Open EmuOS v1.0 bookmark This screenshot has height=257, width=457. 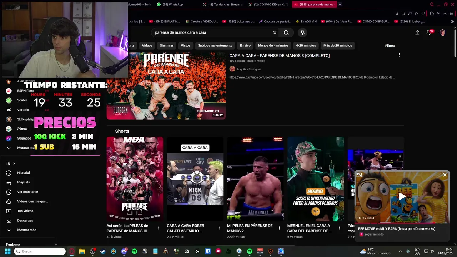point(306,21)
